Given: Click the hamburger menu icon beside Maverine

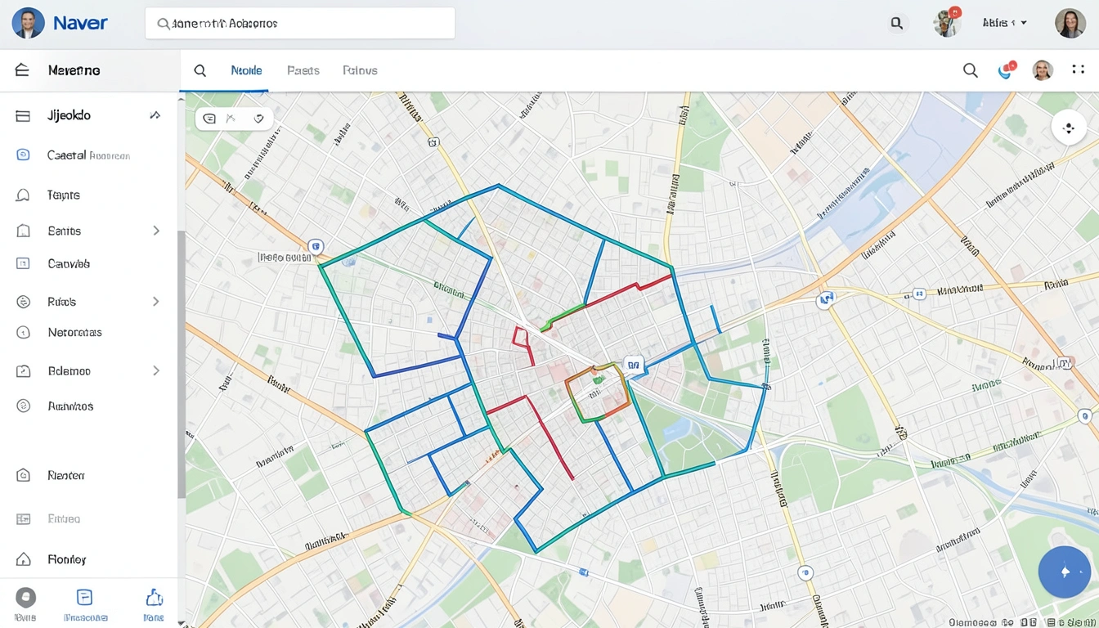Looking at the screenshot, I should (22, 70).
